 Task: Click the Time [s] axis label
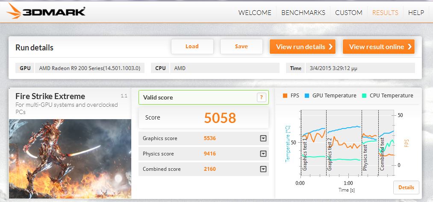[x=347, y=190]
